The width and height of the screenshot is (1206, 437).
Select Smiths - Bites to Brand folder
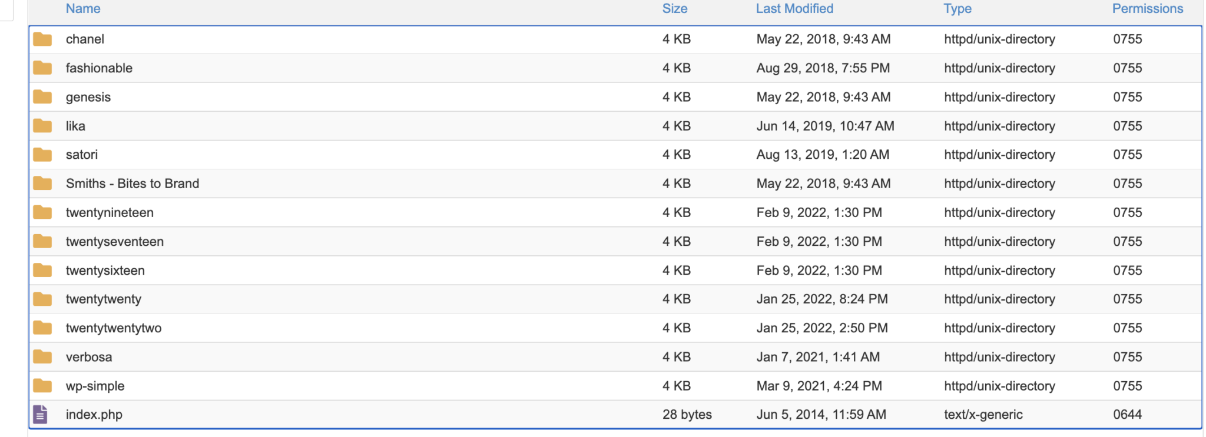(x=132, y=184)
